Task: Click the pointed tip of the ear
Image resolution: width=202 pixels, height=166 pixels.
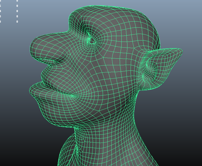Action: pos(181,51)
